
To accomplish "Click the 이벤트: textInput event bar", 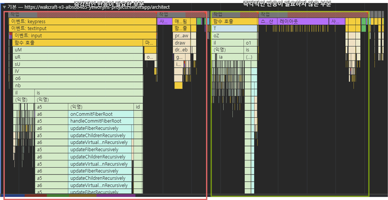I will 83,28.
